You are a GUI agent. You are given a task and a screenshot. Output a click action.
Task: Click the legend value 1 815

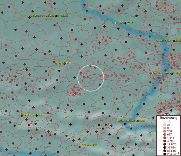click(171, 138)
